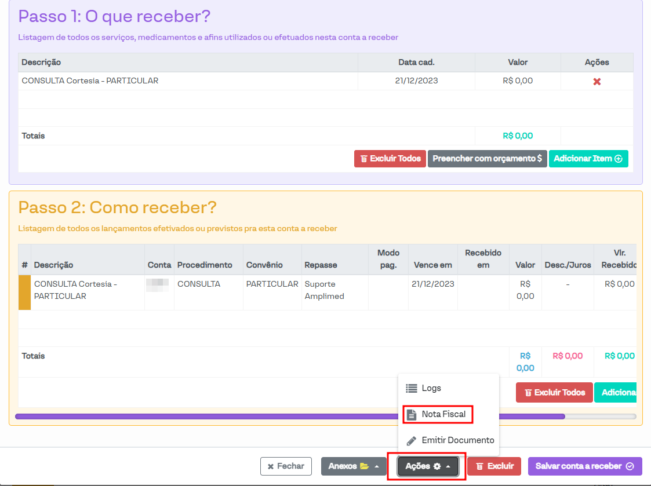
Task: Select Nota Fiscal from the menu
Action: pyautogui.click(x=443, y=415)
